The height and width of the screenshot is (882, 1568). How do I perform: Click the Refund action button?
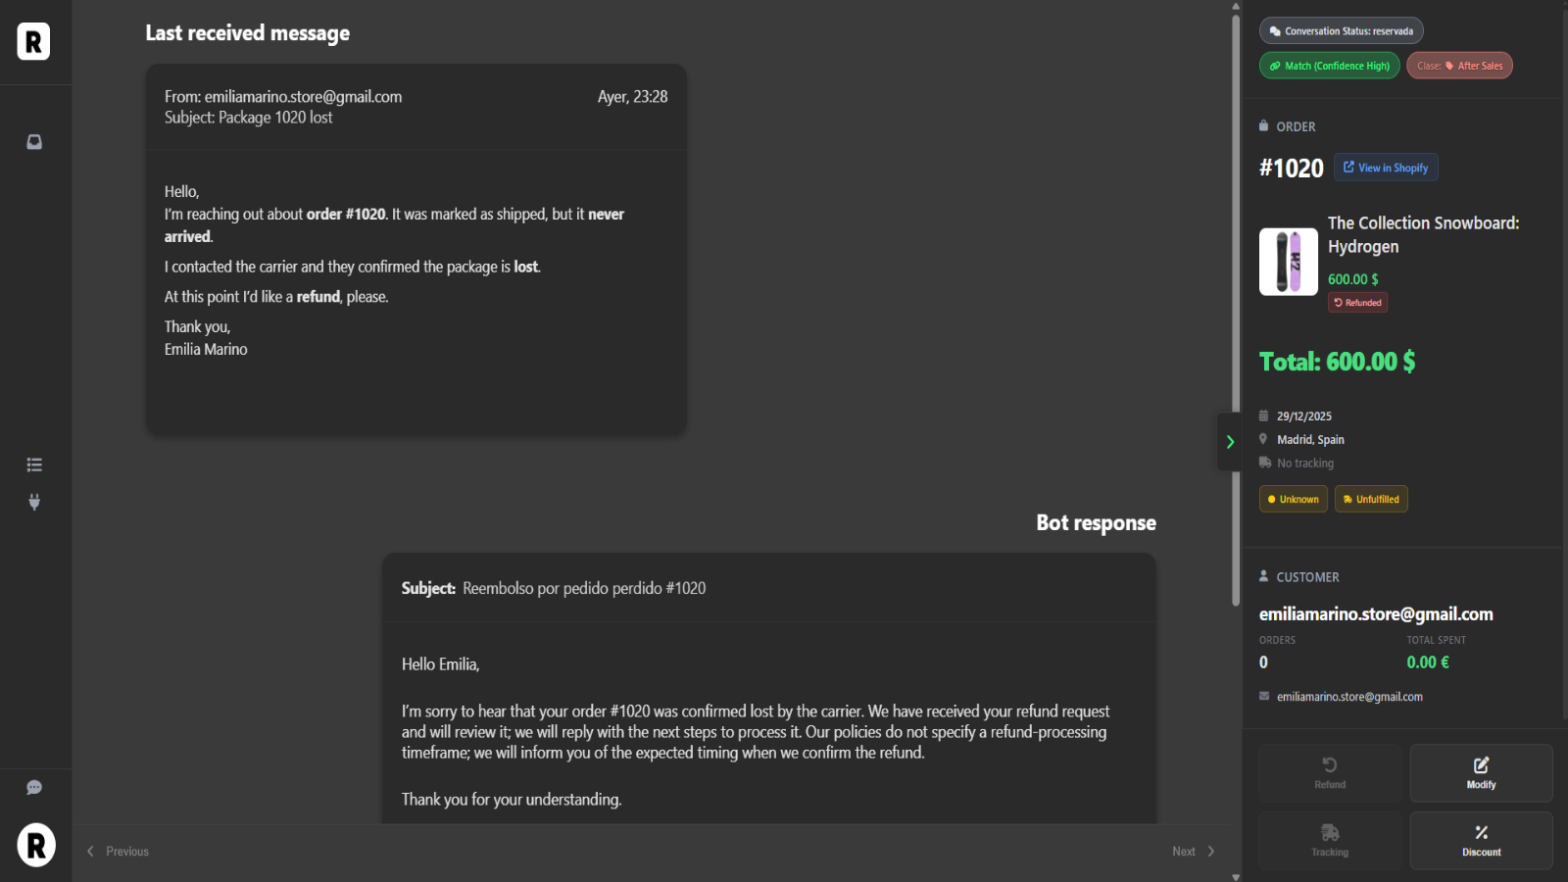coord(1330,772)
